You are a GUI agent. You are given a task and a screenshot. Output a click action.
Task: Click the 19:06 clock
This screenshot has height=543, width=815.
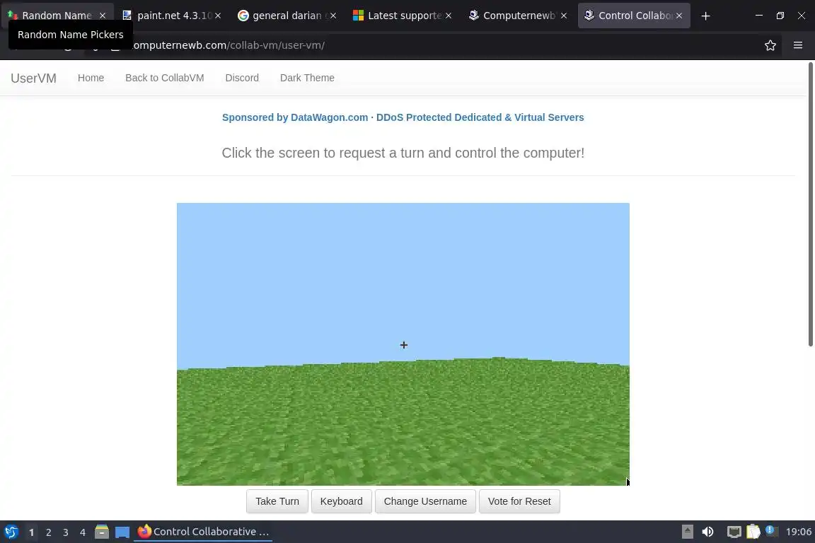(798, 532)
